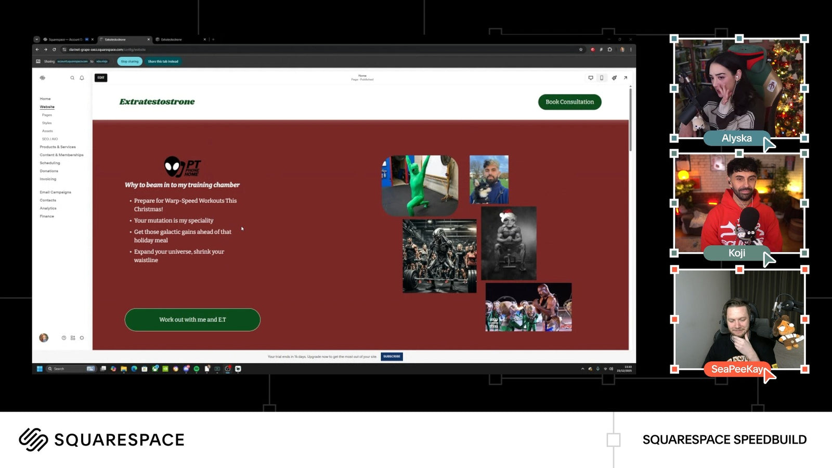Click 'Your mutation is my speciality' text
The image size is (832, 468).
click(x=174, y=220)
